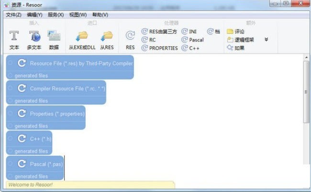The width and height of the screenshot is (311, 192).
Task: Add the Pascal processor from the toolbar
Action: [x=193, y=40]
